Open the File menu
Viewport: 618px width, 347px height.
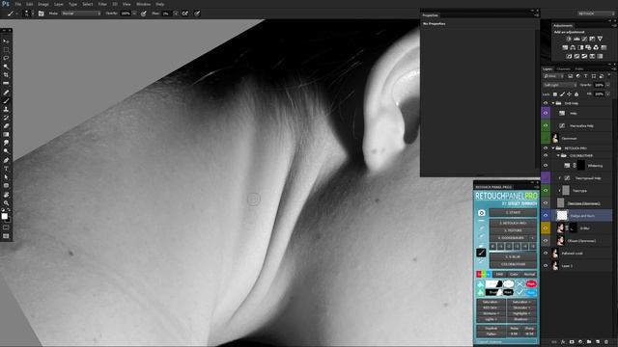pos(18,4)
